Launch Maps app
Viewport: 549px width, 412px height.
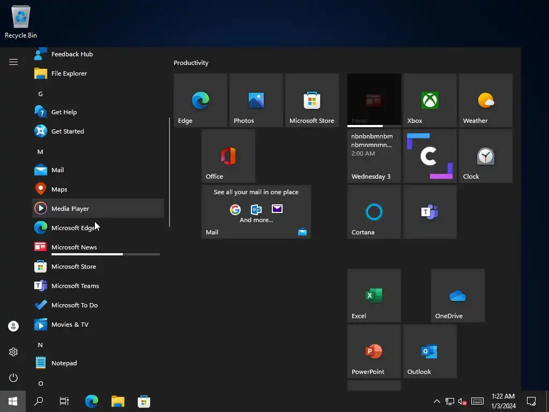[x=98, y=189]
